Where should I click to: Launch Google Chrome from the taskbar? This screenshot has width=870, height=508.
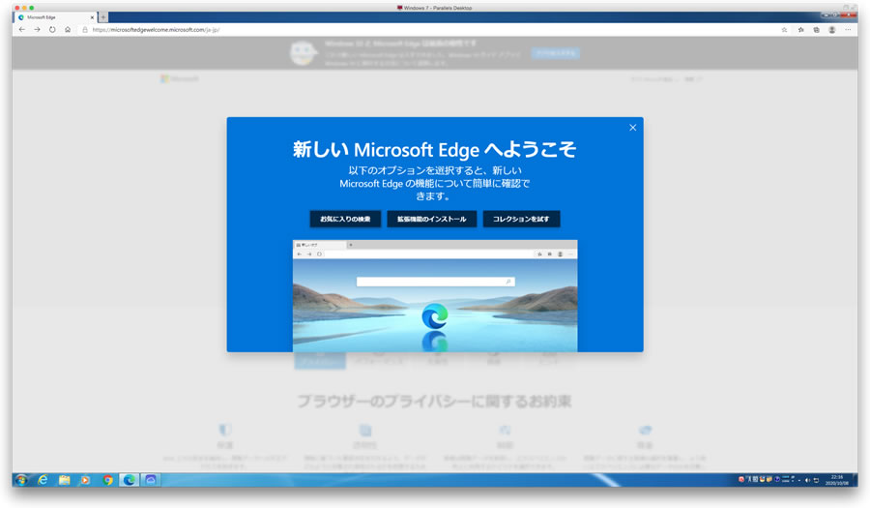coord(107,480)
